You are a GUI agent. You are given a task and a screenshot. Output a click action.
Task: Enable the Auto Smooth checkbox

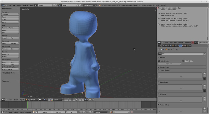pos(159,61)
